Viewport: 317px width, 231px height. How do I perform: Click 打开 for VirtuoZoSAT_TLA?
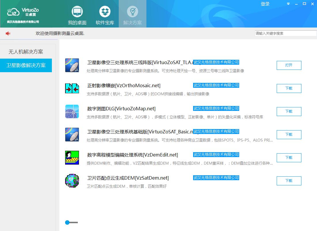tap(289, 65)
